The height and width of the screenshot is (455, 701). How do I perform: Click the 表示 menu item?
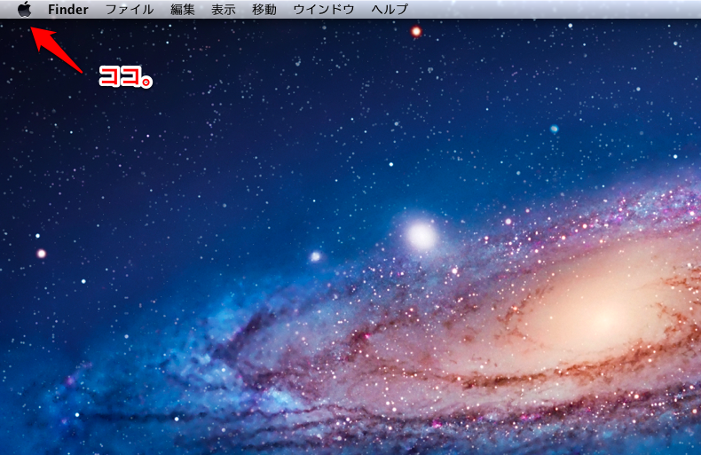[x=224, y=10]
